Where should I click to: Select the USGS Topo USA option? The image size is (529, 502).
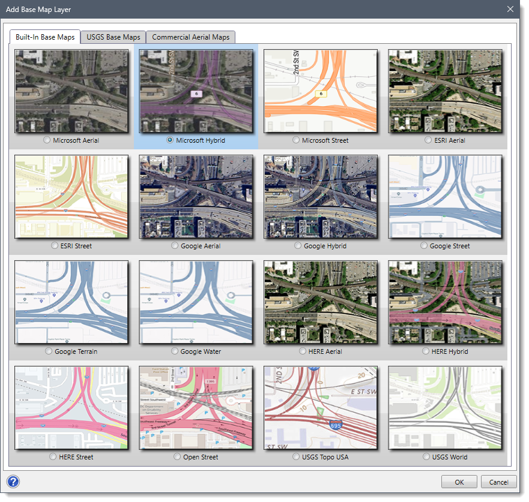tap(296, 456)
